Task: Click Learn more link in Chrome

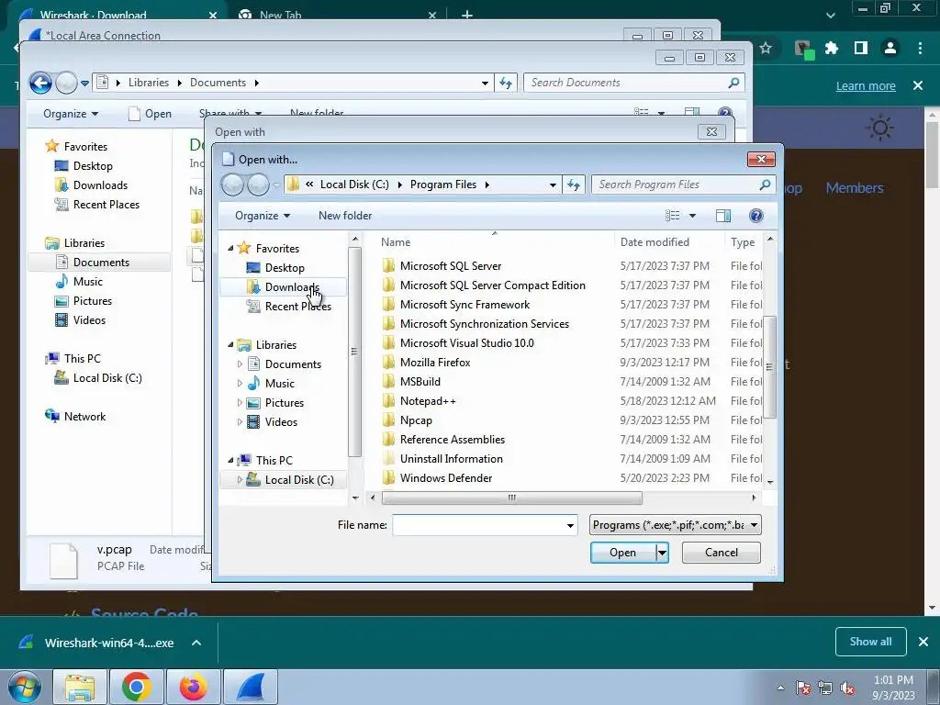Action: coord(866,85)
